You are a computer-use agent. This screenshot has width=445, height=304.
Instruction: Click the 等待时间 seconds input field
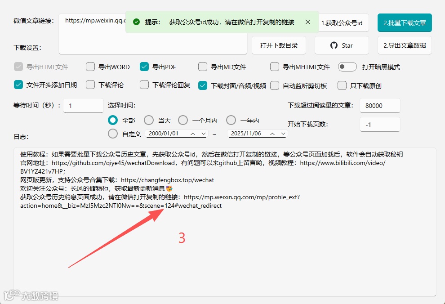click(x=84, y=106)
